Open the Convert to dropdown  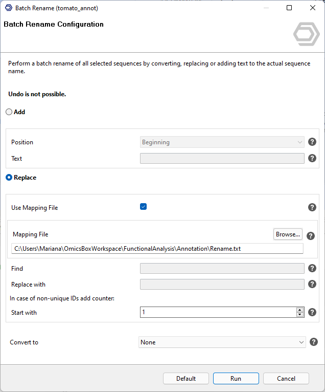coord(222,342)
